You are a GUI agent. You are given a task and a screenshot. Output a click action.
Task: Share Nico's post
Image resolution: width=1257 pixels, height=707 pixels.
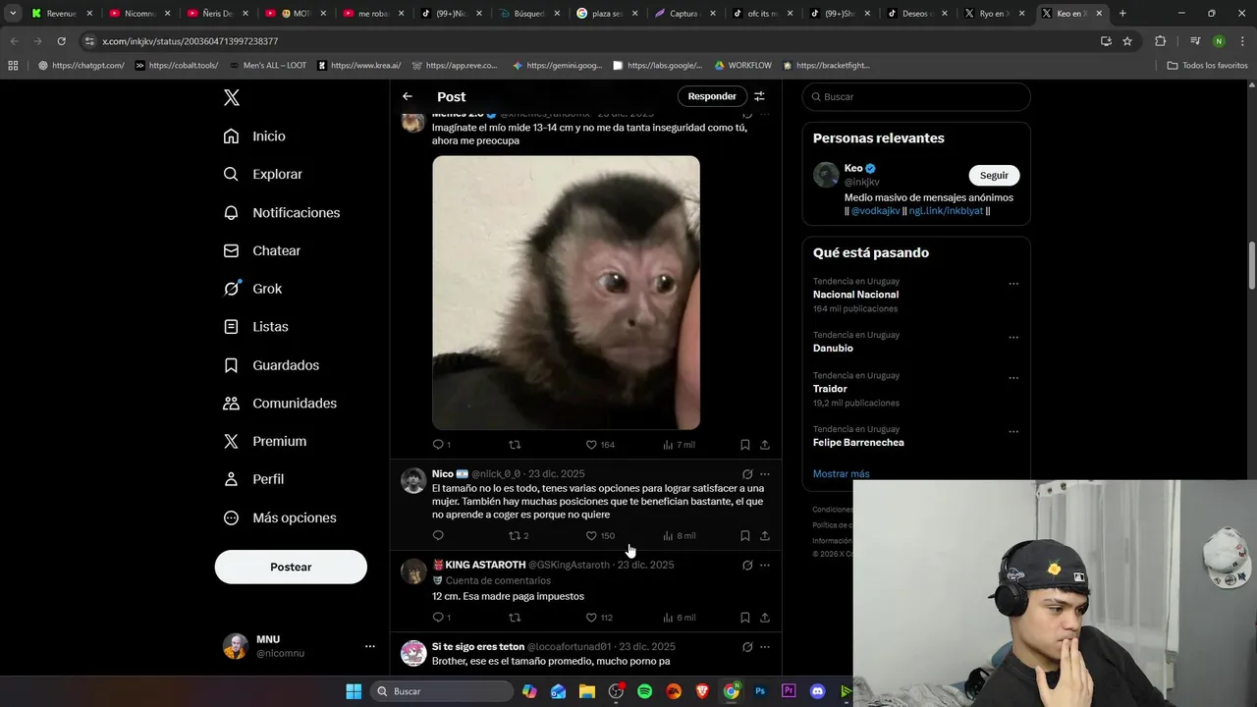tap(765, 536)
